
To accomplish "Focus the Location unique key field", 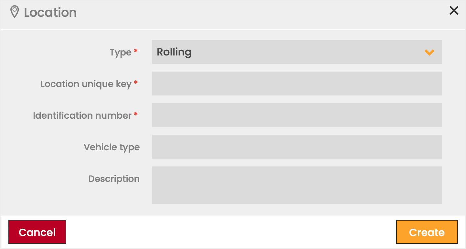I will pos(297,84).
